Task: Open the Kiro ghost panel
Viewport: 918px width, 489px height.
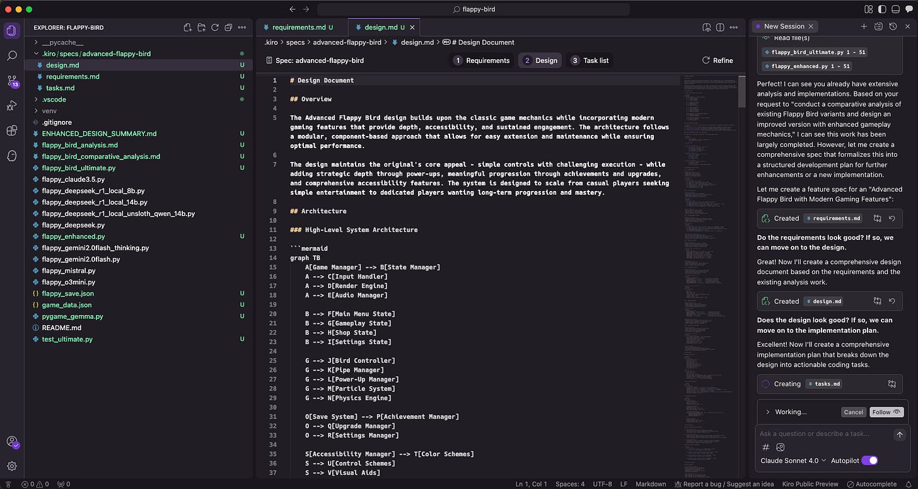Action: pyautogui.click(x=11, y=156)
